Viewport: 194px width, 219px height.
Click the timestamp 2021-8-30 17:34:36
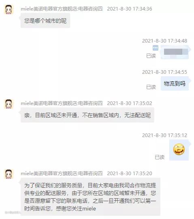pyautogui.click(x=130, y=9)
